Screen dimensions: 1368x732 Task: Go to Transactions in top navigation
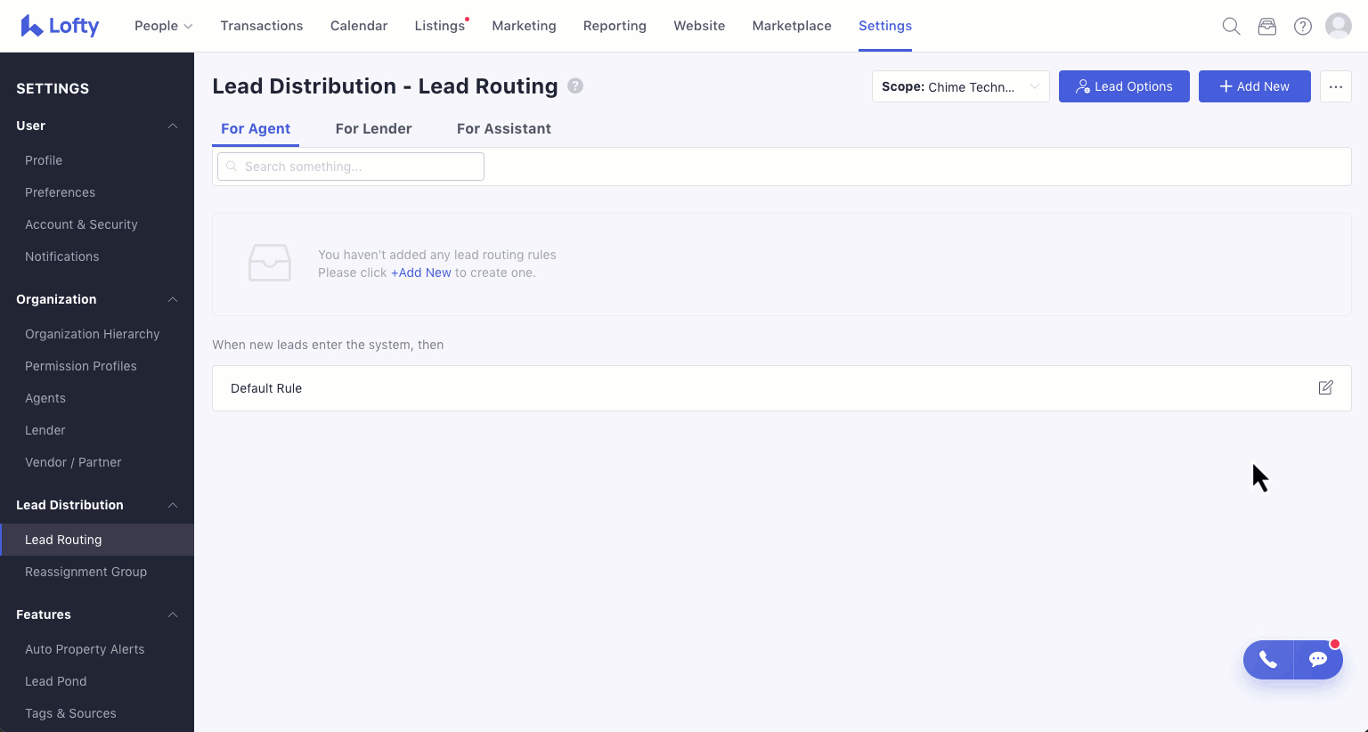click(x=262, y=26)
